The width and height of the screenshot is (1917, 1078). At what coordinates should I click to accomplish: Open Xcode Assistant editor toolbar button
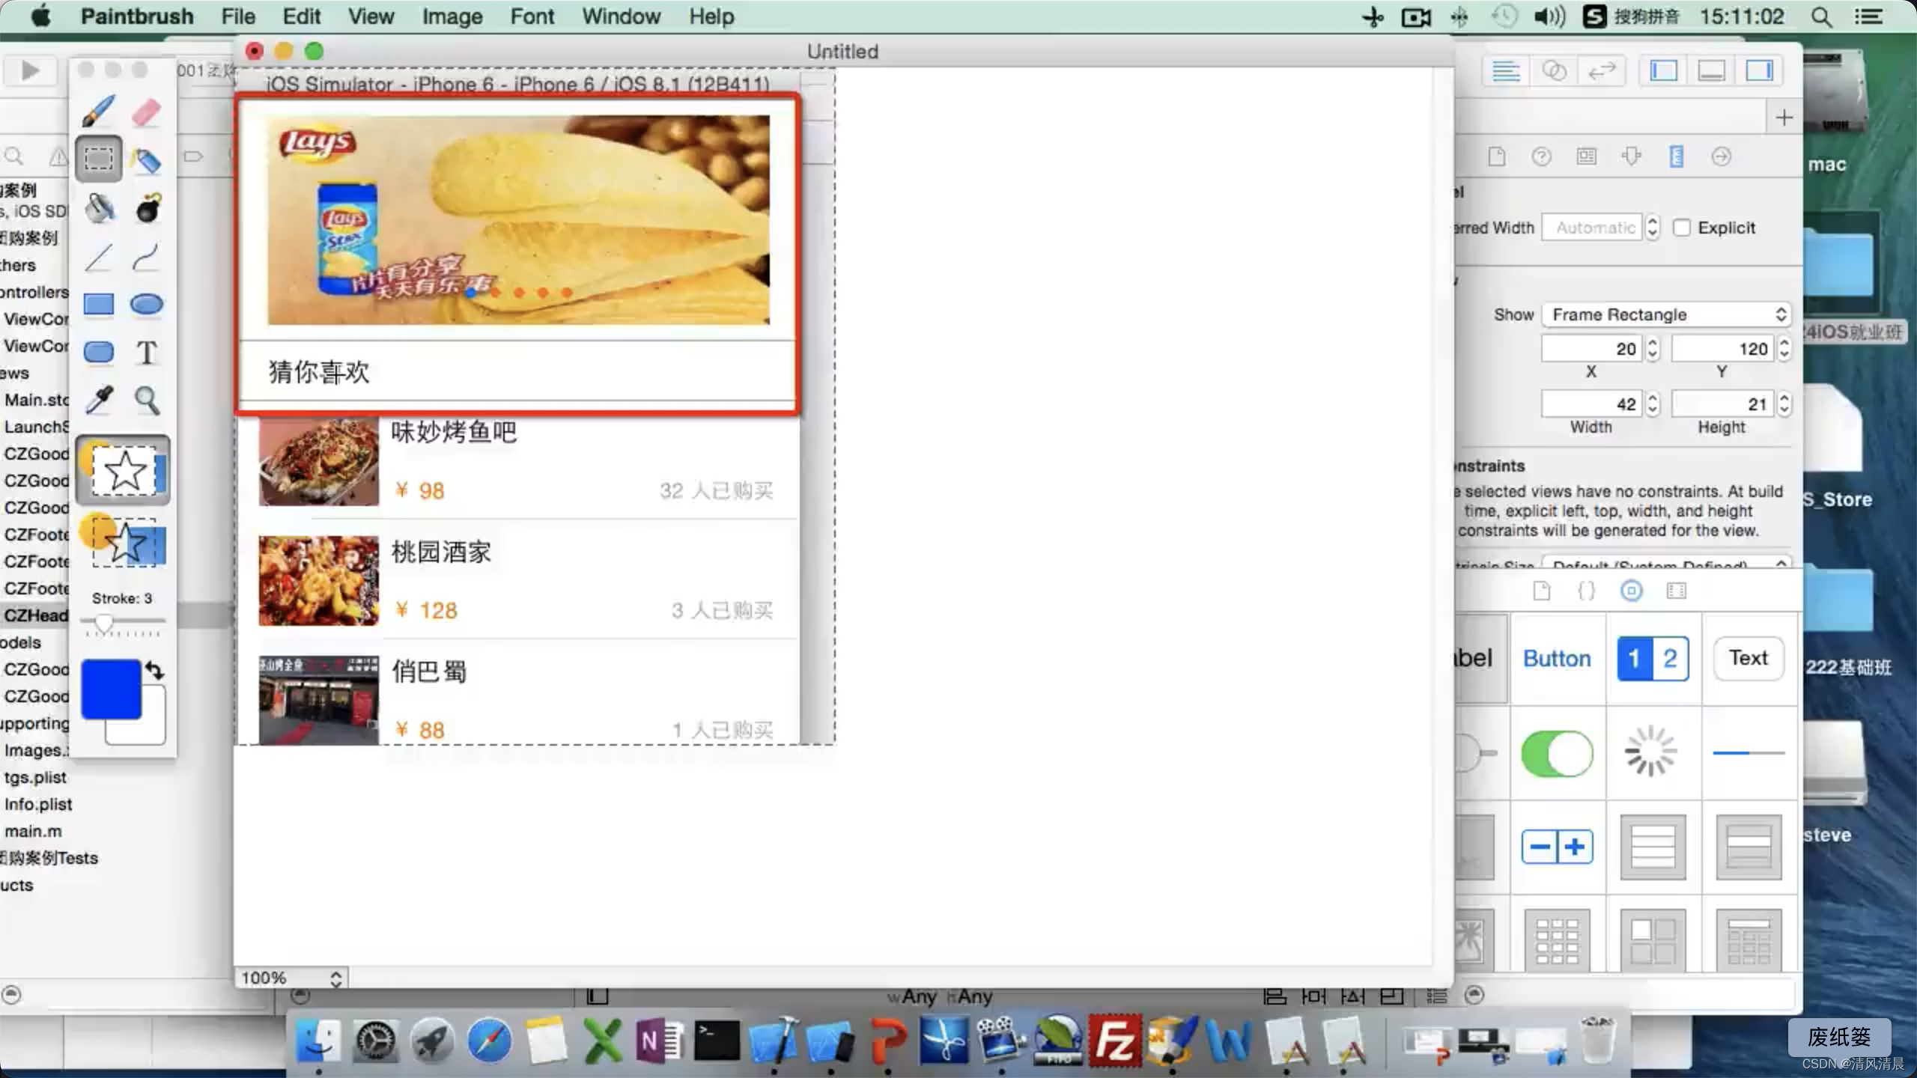pyautogui.click(x=1554, y=71)
